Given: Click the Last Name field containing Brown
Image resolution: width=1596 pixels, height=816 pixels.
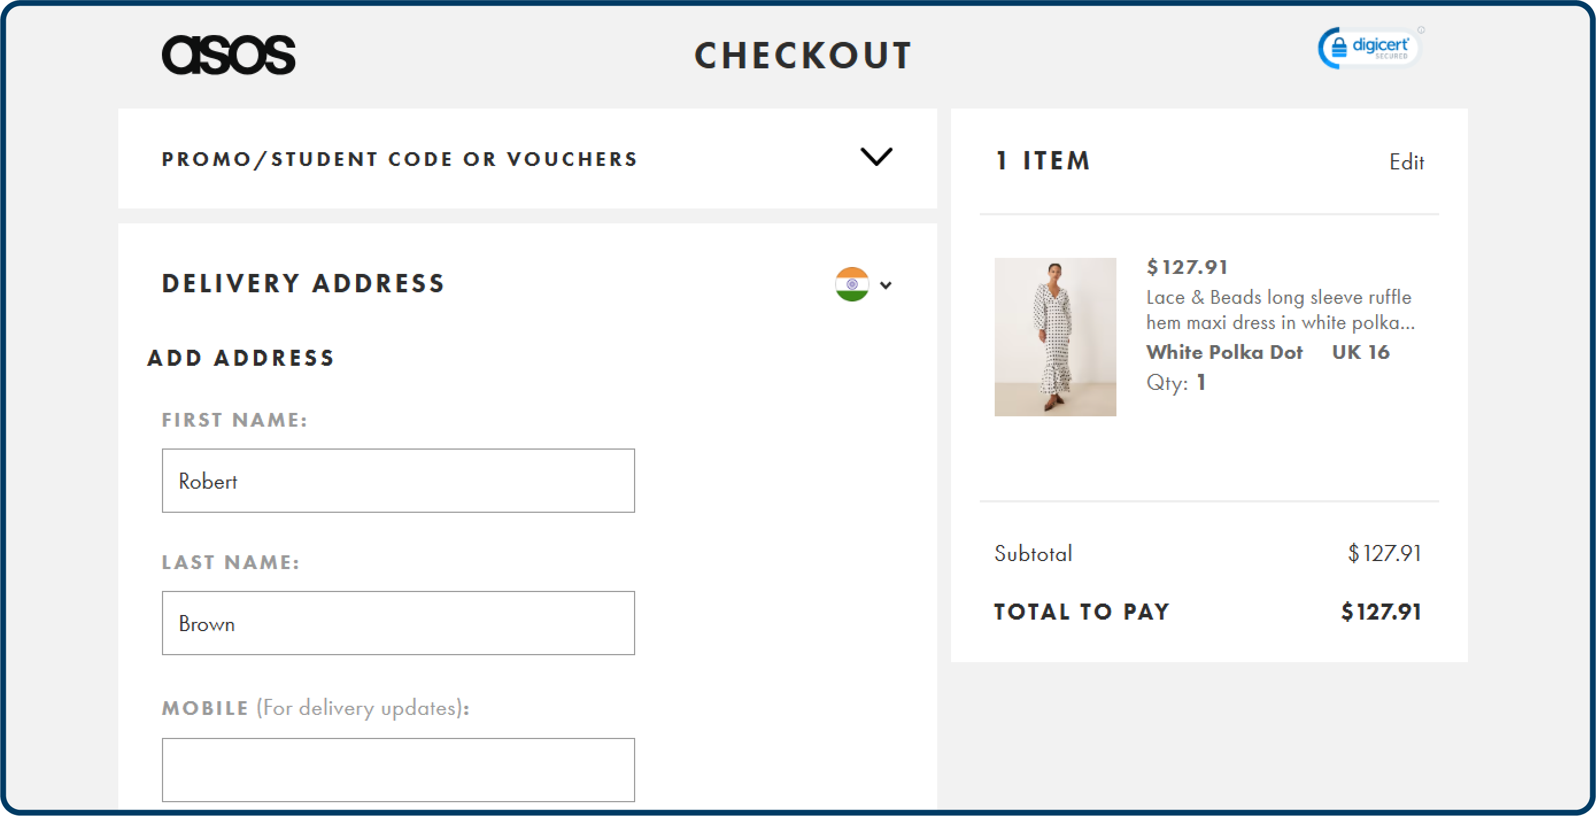Looking at the screenshot, I should (398, 623).
